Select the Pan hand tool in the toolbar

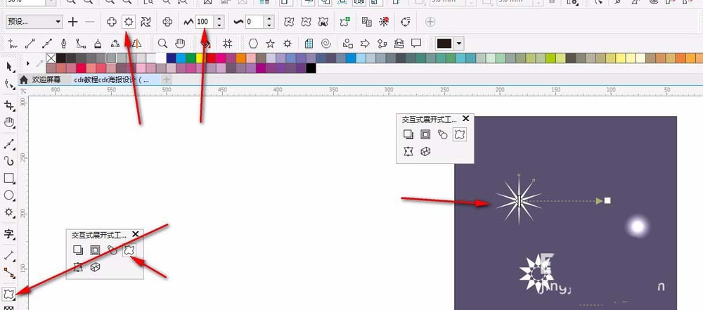coord(180,44)
